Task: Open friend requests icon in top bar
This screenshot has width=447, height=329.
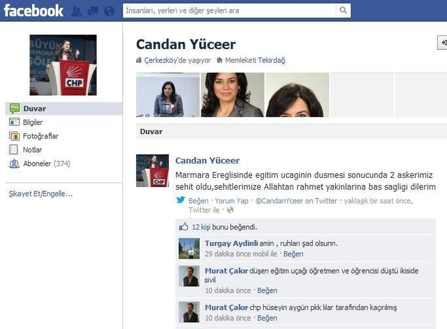Action: [76, 11]
